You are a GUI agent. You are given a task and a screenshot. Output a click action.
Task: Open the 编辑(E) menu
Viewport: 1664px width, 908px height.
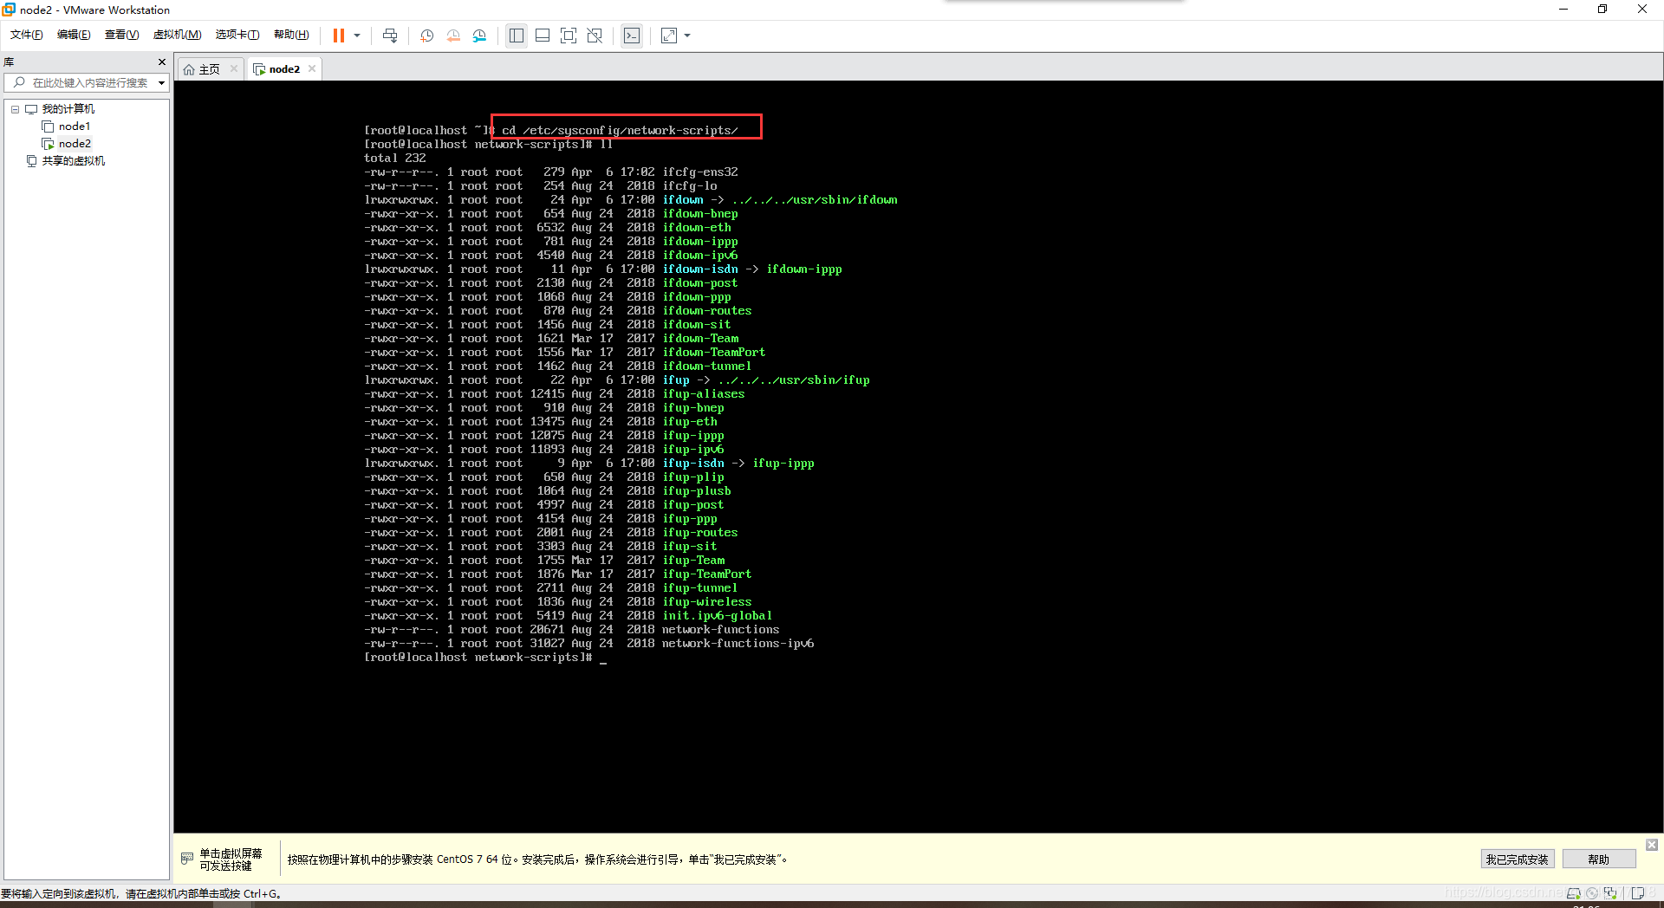[x=74, y=35]
